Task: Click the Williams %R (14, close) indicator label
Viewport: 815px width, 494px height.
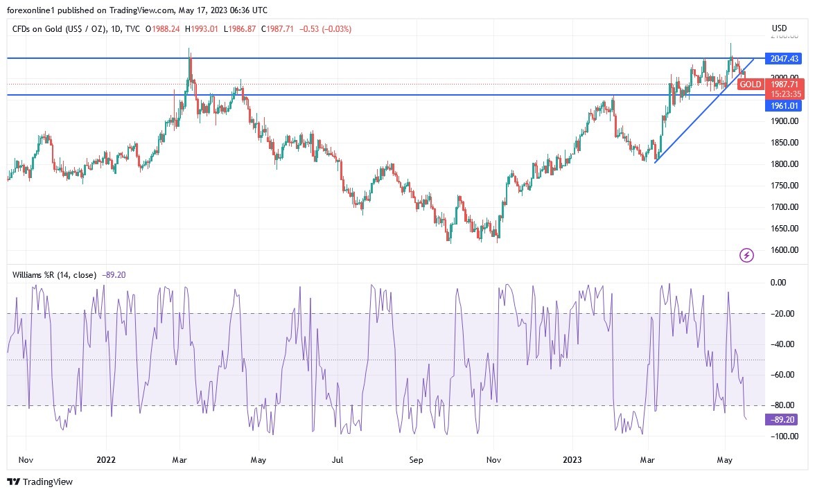Action: pos(54,275)
